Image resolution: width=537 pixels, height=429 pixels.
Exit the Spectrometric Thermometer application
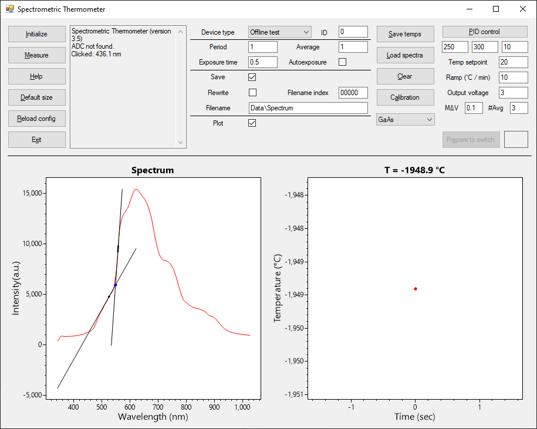36,139
